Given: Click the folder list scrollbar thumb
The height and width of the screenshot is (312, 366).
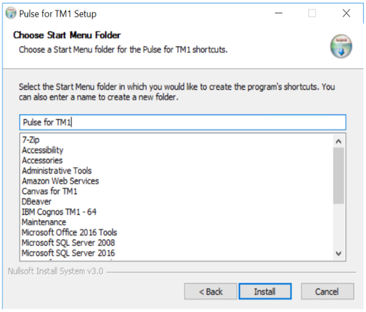Looking at the screenshot, I should 339,175.
